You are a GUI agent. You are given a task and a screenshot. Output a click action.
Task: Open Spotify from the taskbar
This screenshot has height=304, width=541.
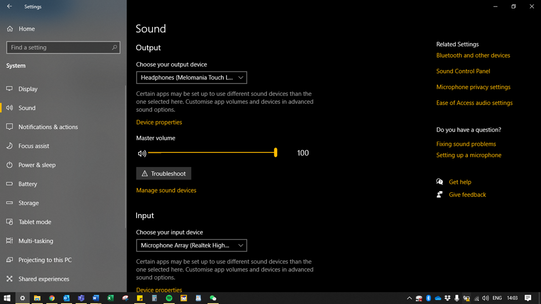[169, 298]
